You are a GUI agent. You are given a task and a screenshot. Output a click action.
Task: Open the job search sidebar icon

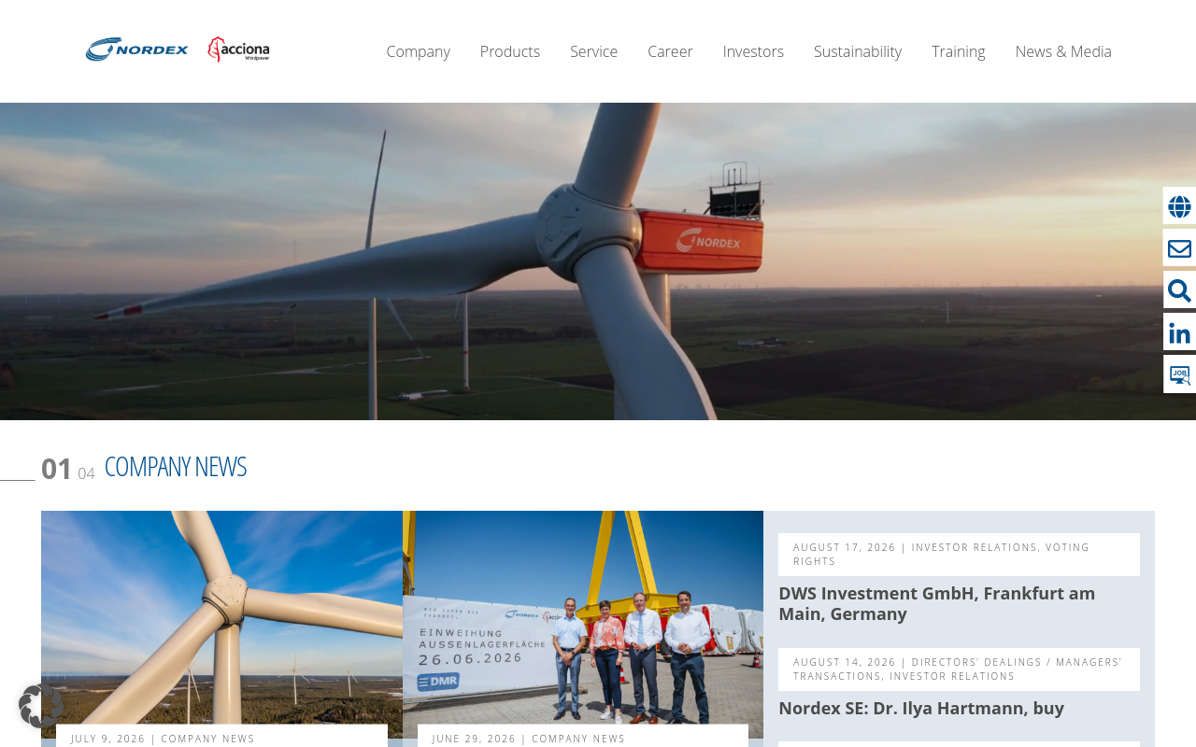(1179, 374)
